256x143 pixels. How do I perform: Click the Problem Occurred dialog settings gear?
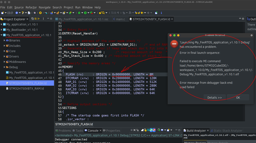[252, 35]
